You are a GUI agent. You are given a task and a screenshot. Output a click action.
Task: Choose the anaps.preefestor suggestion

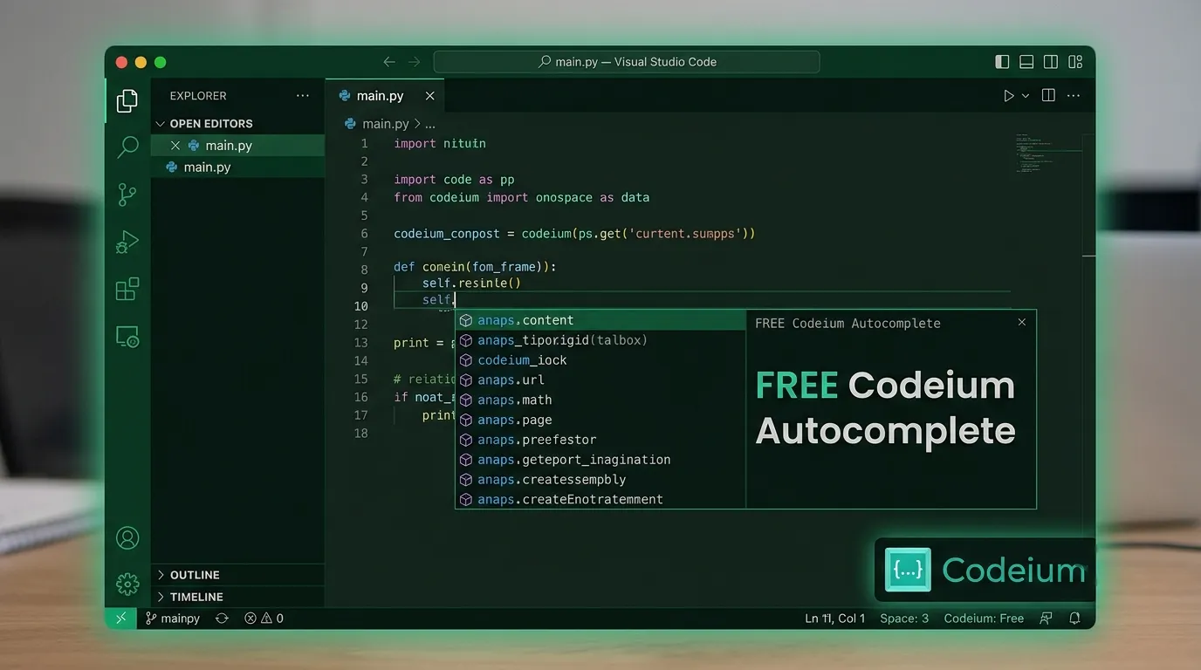pos(600,441)
